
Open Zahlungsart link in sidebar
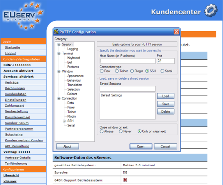[x=14, y=106]
